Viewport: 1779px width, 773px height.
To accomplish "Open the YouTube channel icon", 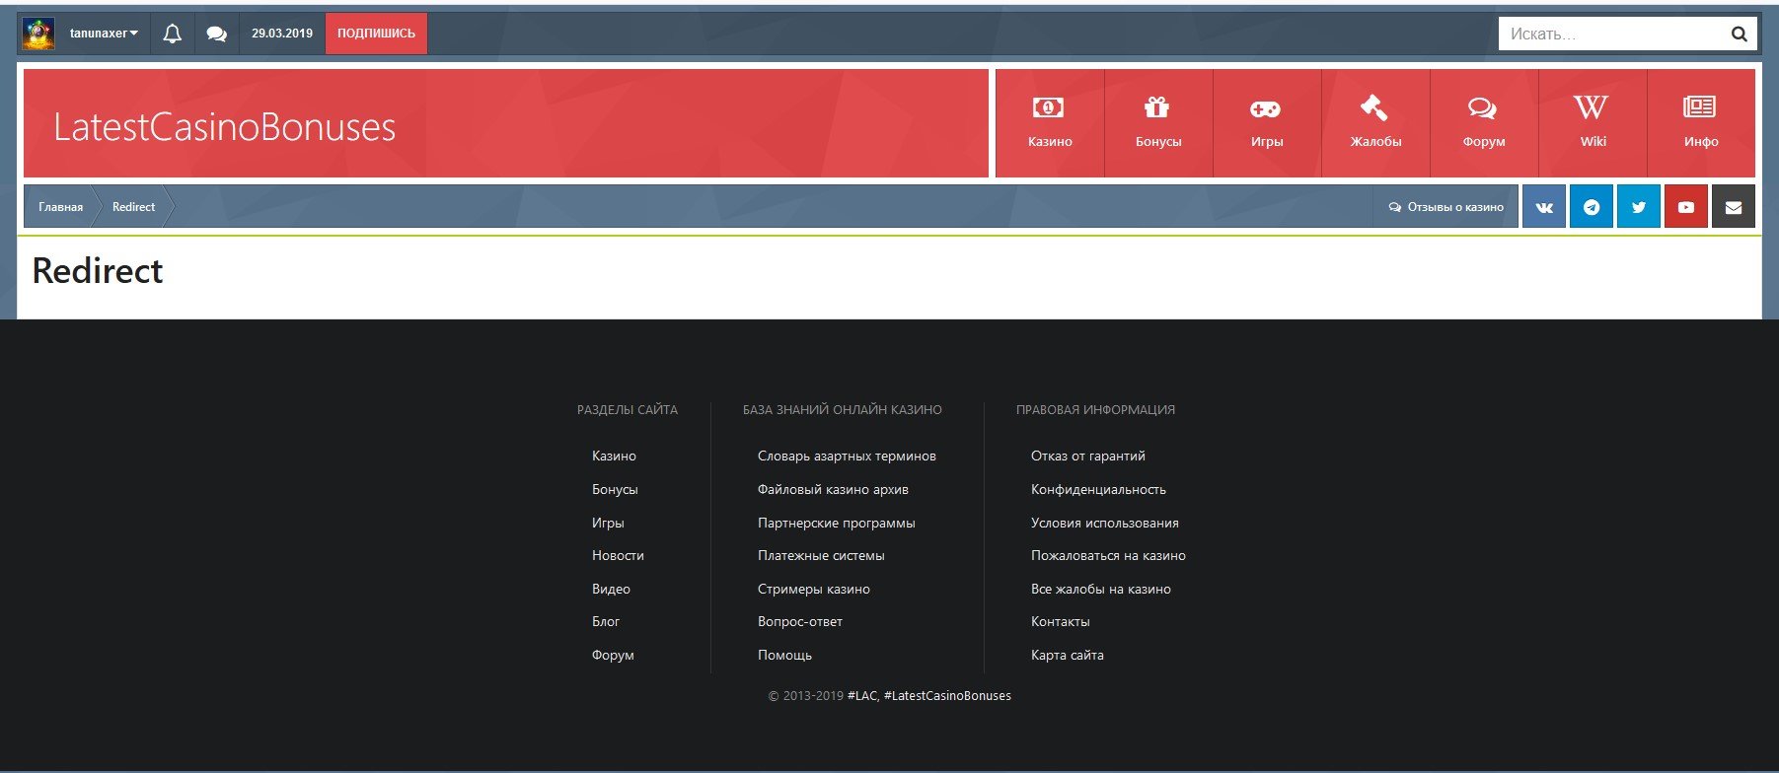I will (1685, 207).
